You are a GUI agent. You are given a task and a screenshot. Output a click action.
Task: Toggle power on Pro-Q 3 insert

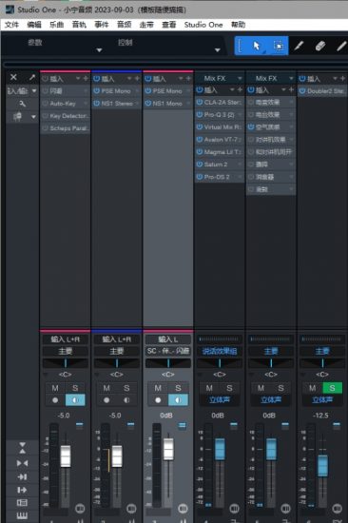coord(200,114)
